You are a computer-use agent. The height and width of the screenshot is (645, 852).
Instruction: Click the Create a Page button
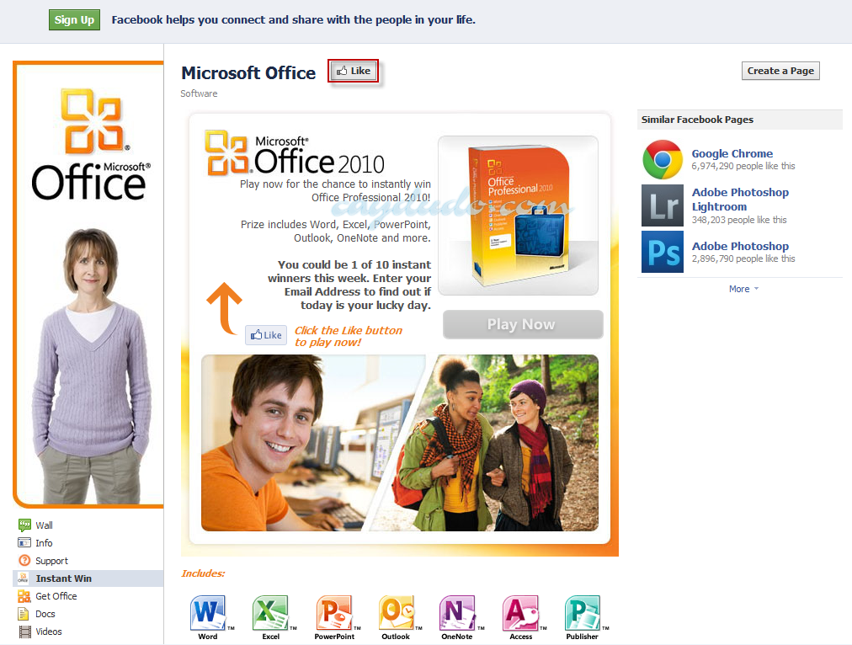[780, 71]
